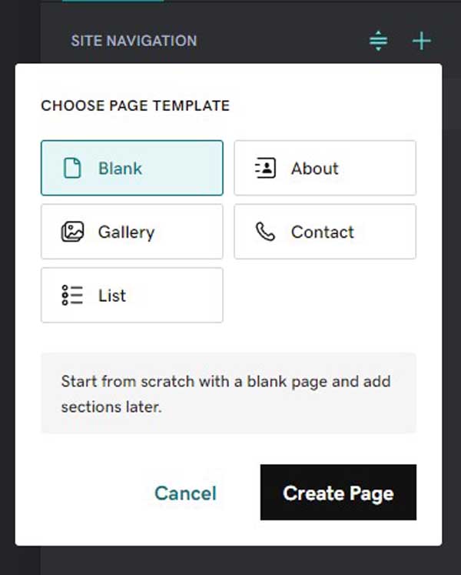Click the dark sidebar strip left of Site Navigation

click(20, 31)
